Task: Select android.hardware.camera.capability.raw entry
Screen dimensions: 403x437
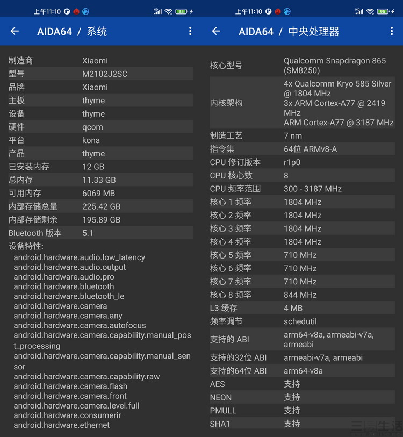Action: click(87, 377)
